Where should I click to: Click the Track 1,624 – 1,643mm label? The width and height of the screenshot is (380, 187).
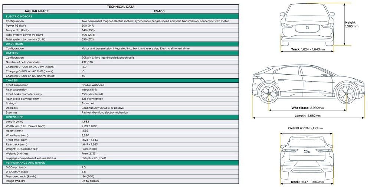(x=308, y=49)
